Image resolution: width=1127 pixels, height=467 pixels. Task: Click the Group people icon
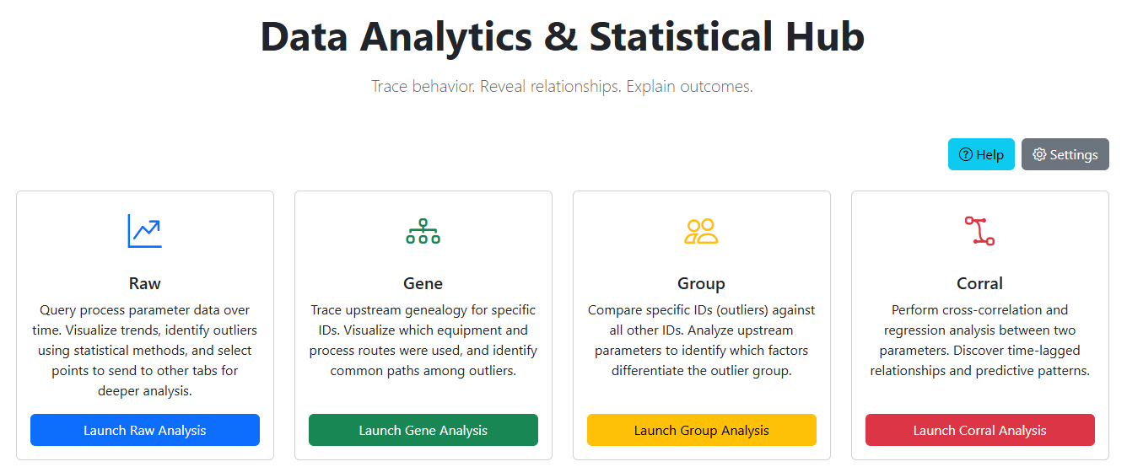tap(701, 231)
